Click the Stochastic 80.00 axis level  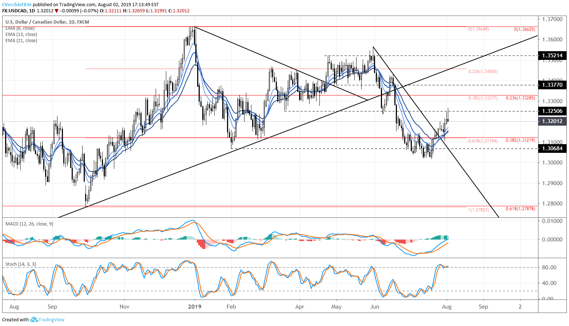(x=549, y=267)
